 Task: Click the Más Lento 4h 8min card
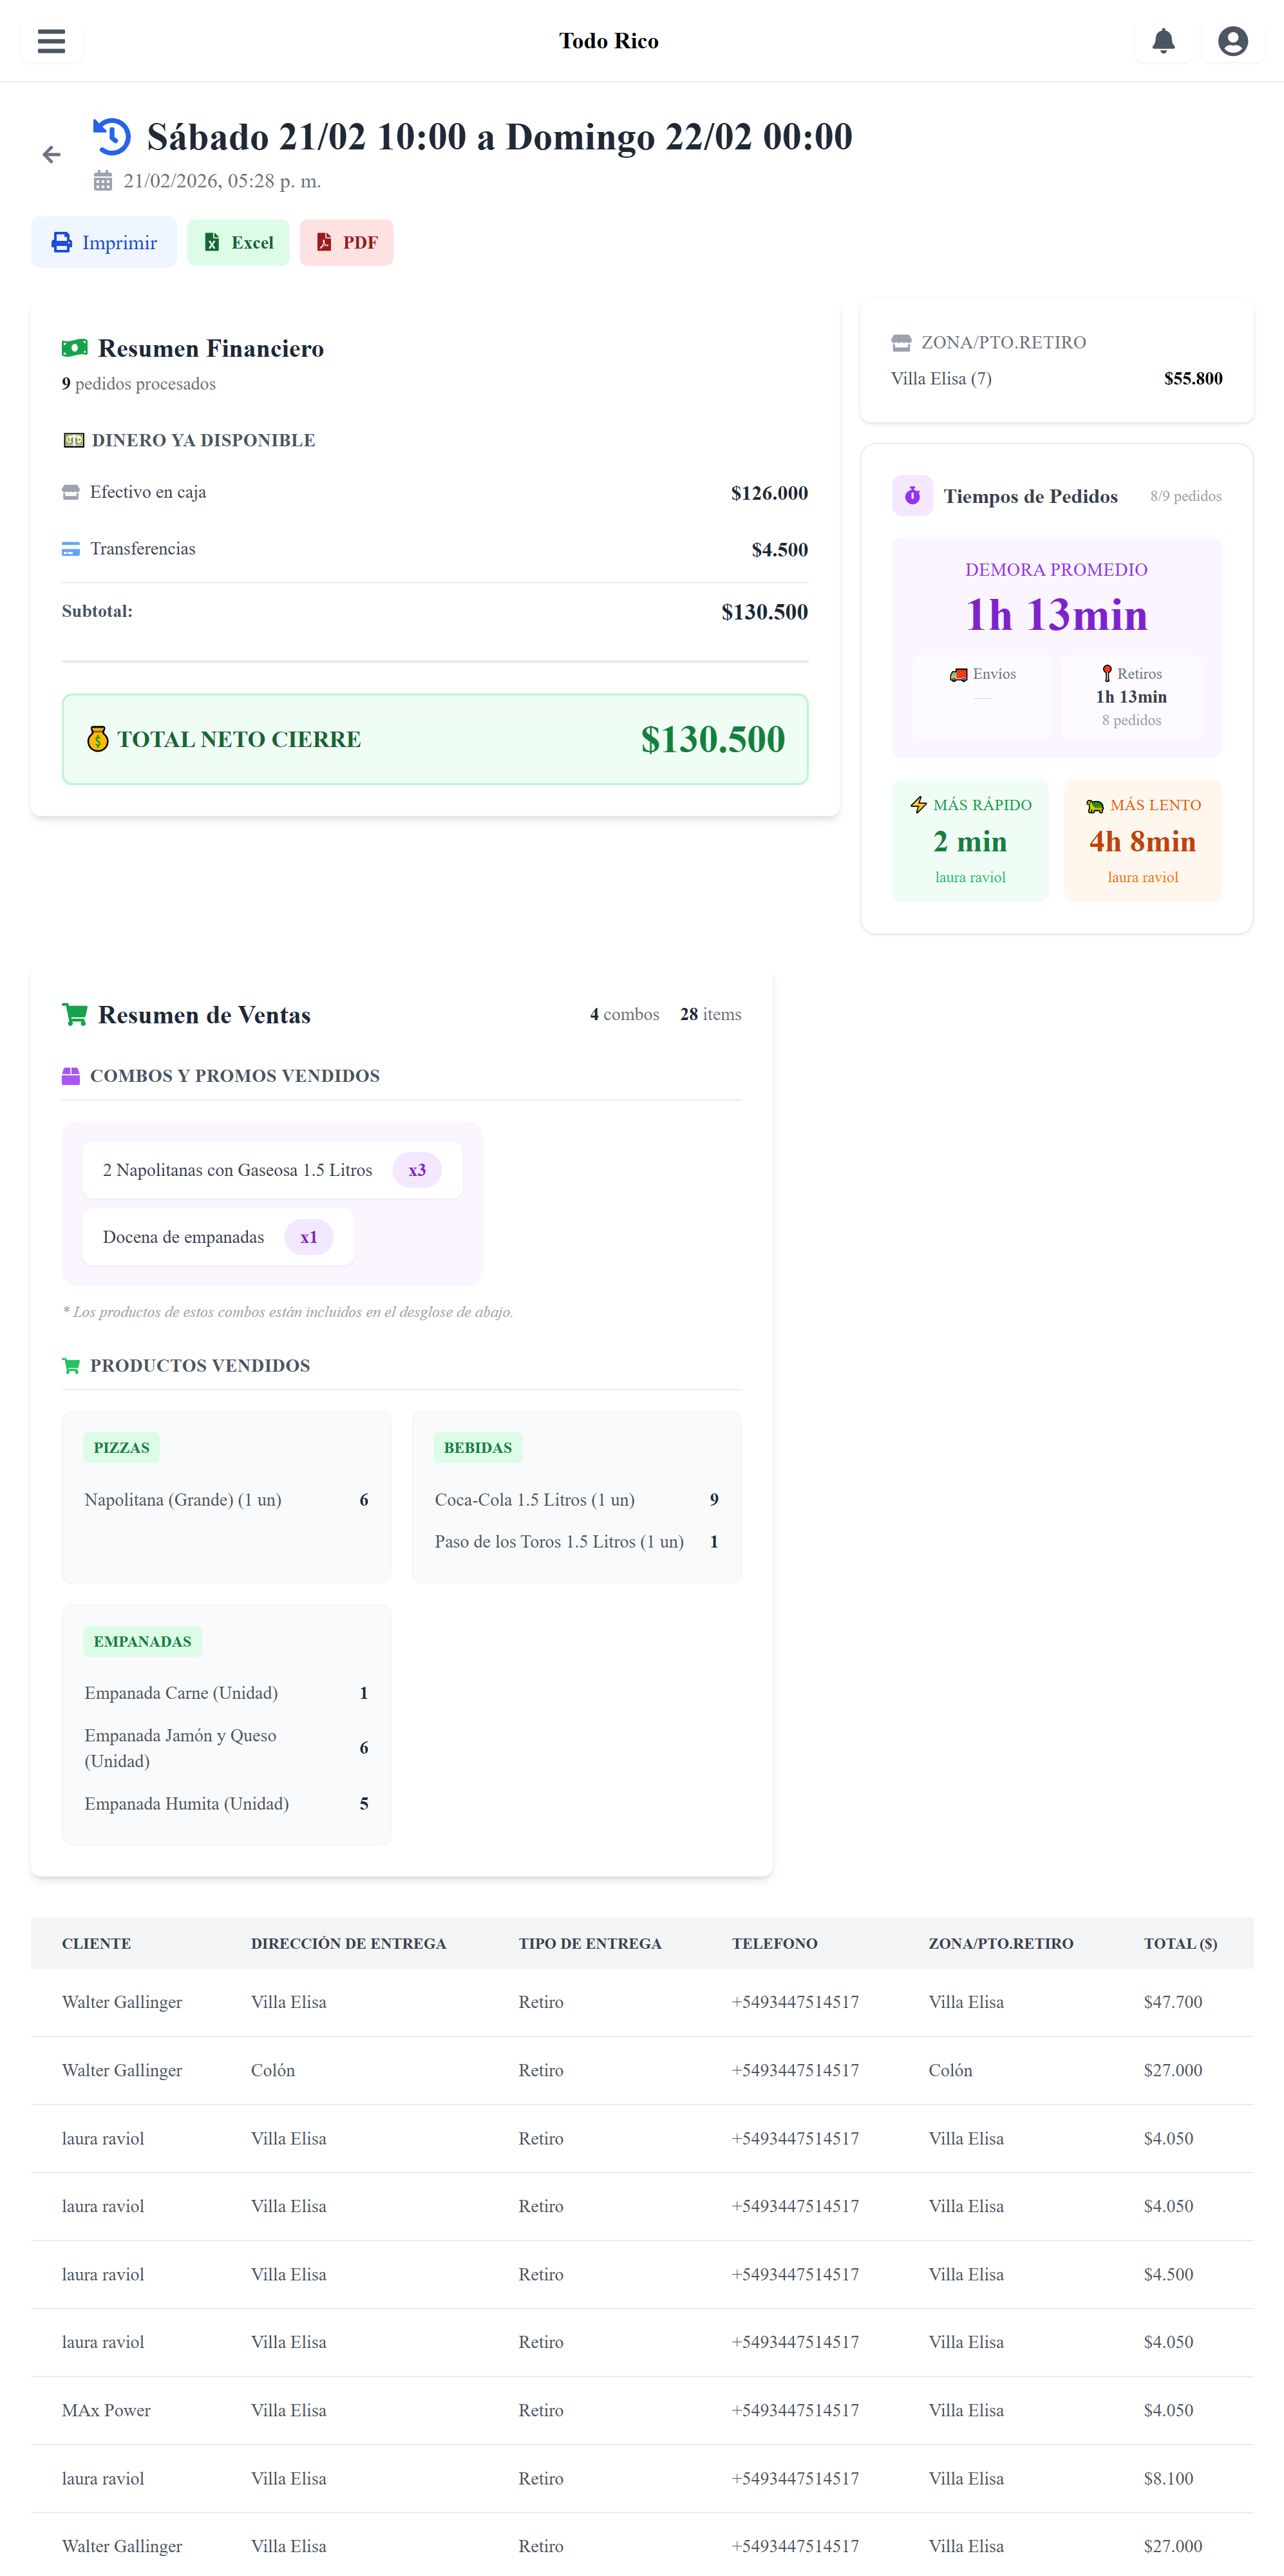(x=1142, y=840)
